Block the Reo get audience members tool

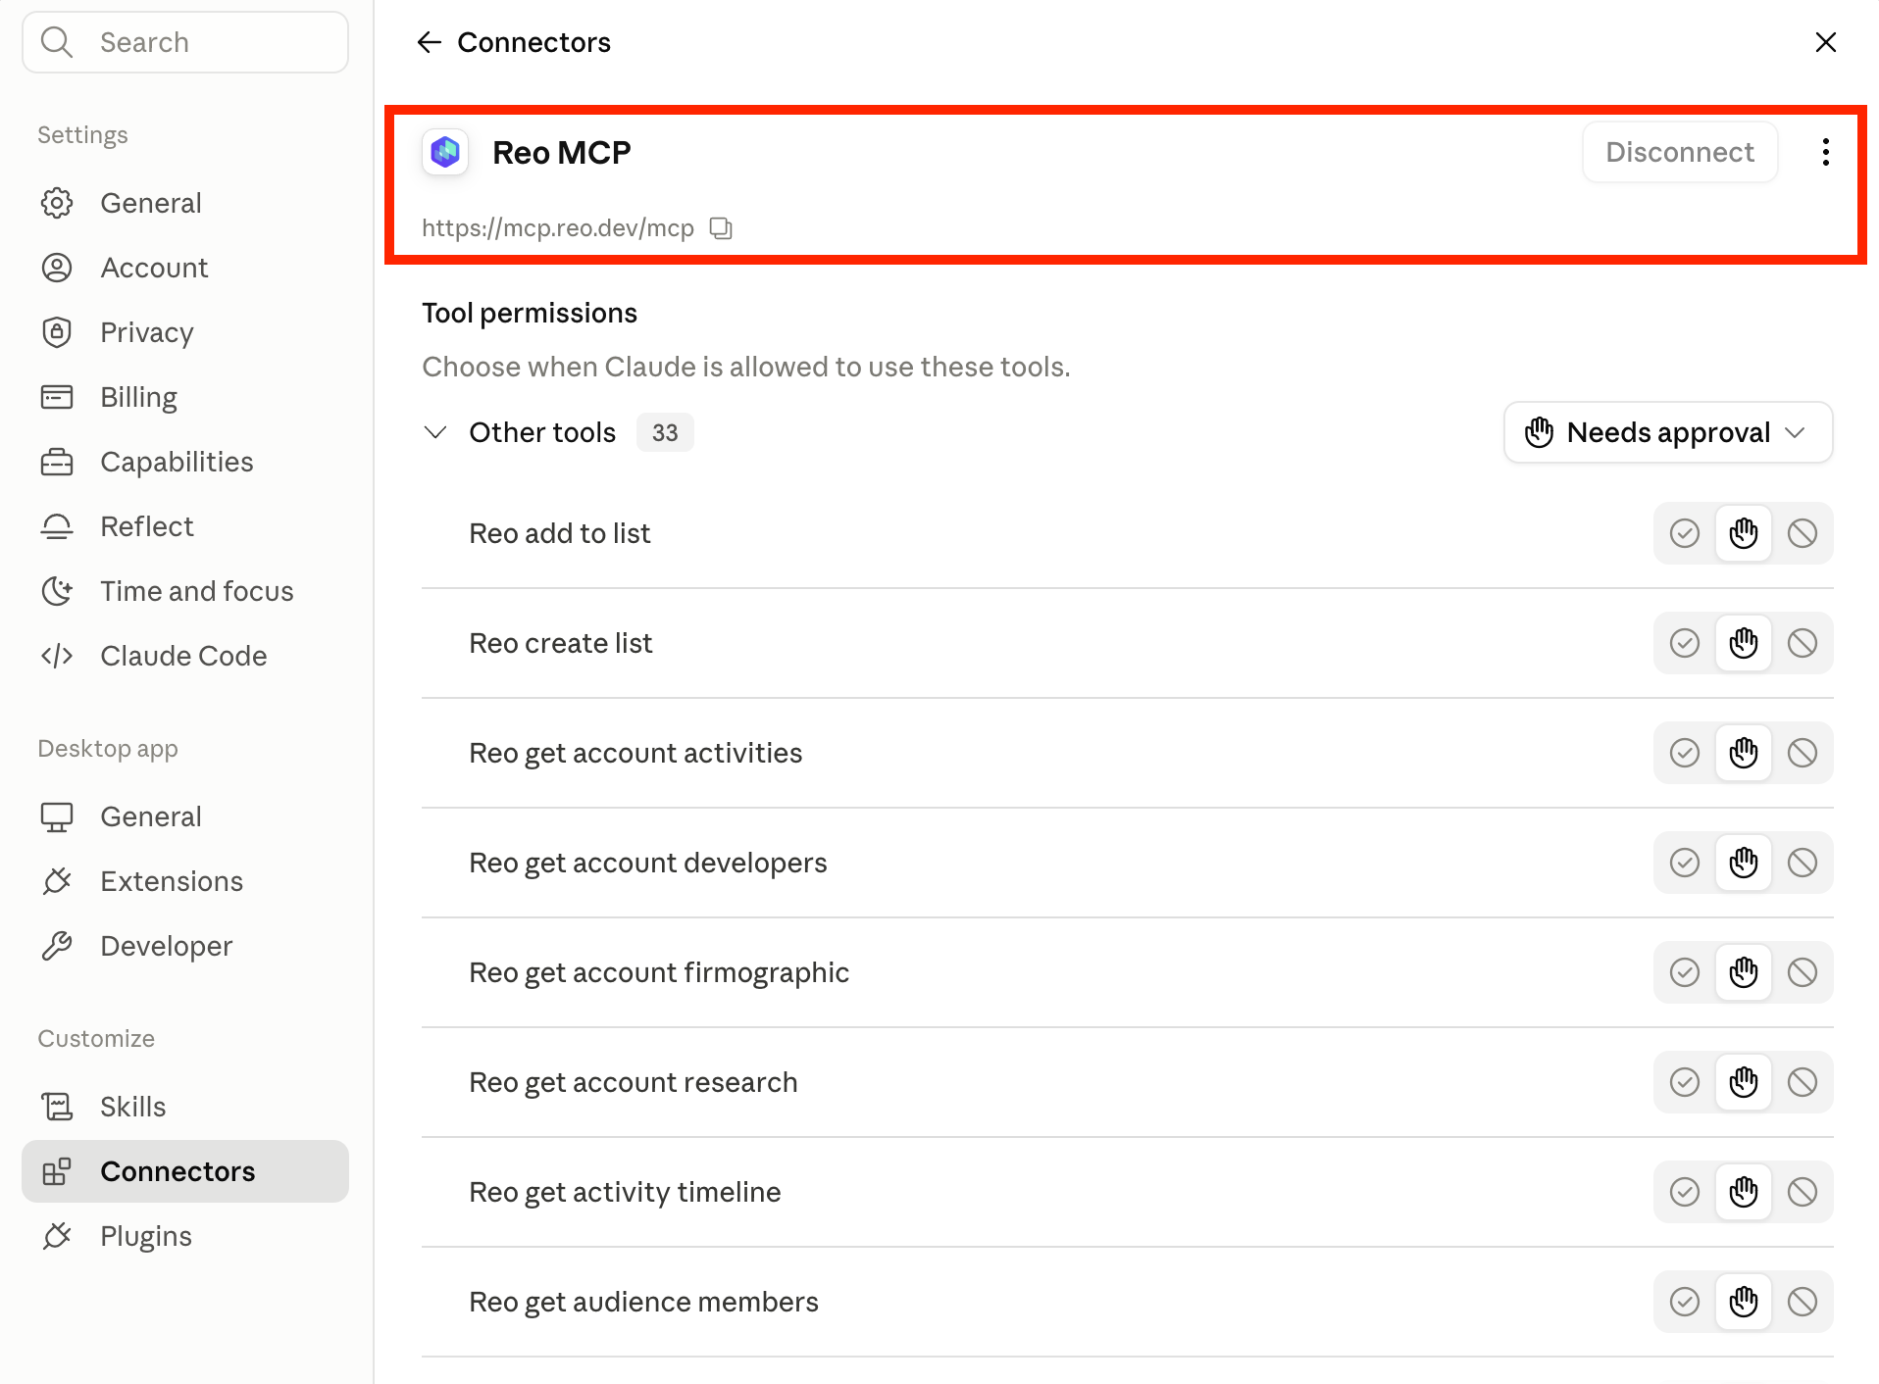pyautogui.click(x=1803, y=1302)
